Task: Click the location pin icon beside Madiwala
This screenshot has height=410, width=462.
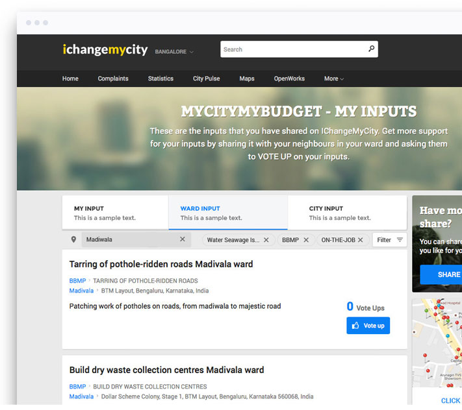Action: [73, 239]
